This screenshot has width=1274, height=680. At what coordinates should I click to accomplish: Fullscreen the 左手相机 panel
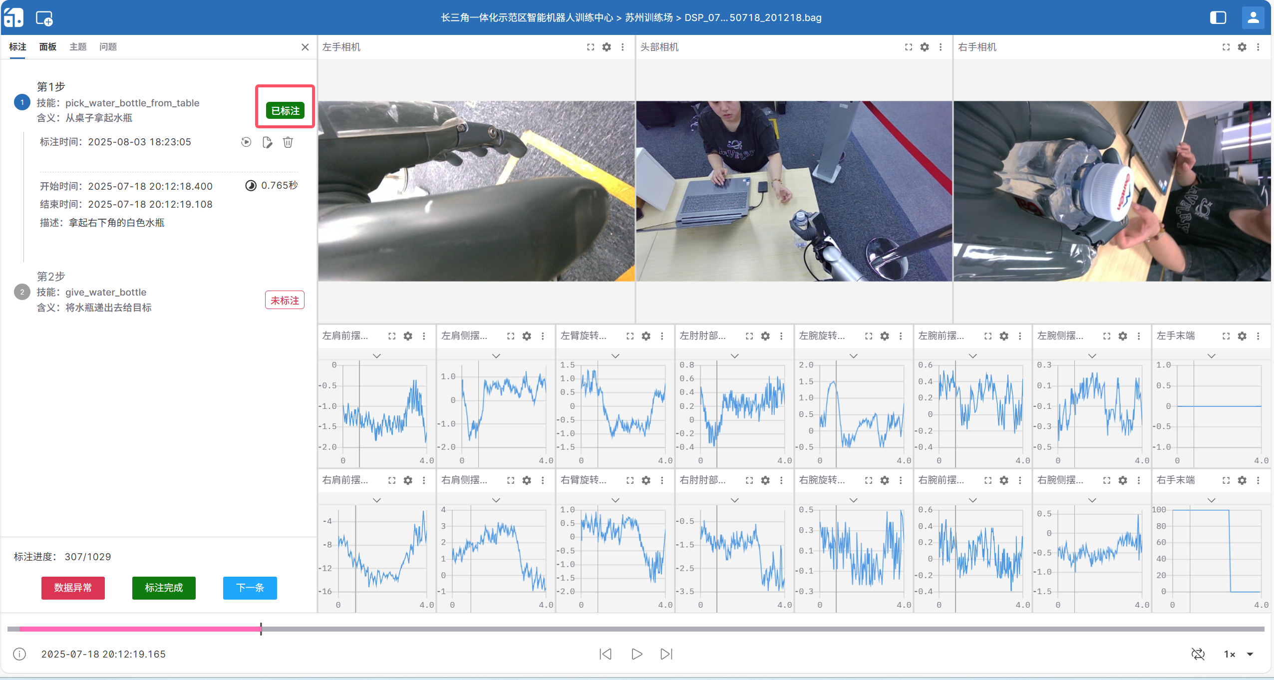(x=591, y=47)
